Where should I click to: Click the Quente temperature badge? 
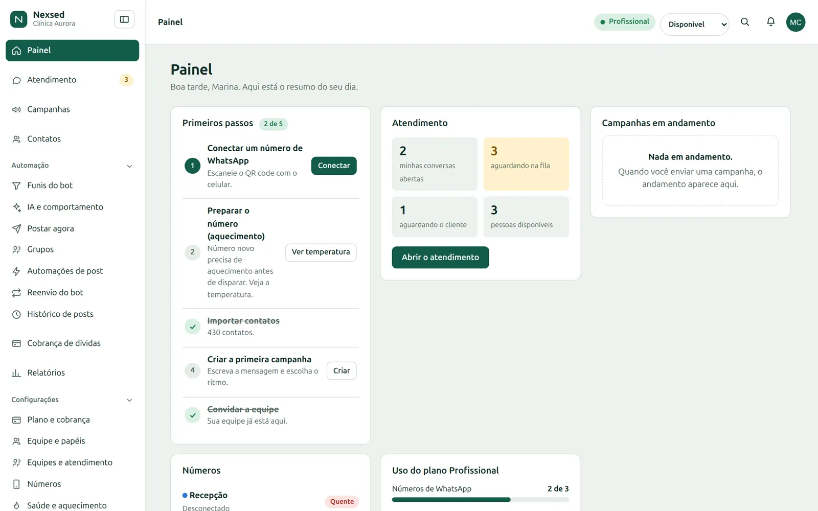tap(342, 501)
